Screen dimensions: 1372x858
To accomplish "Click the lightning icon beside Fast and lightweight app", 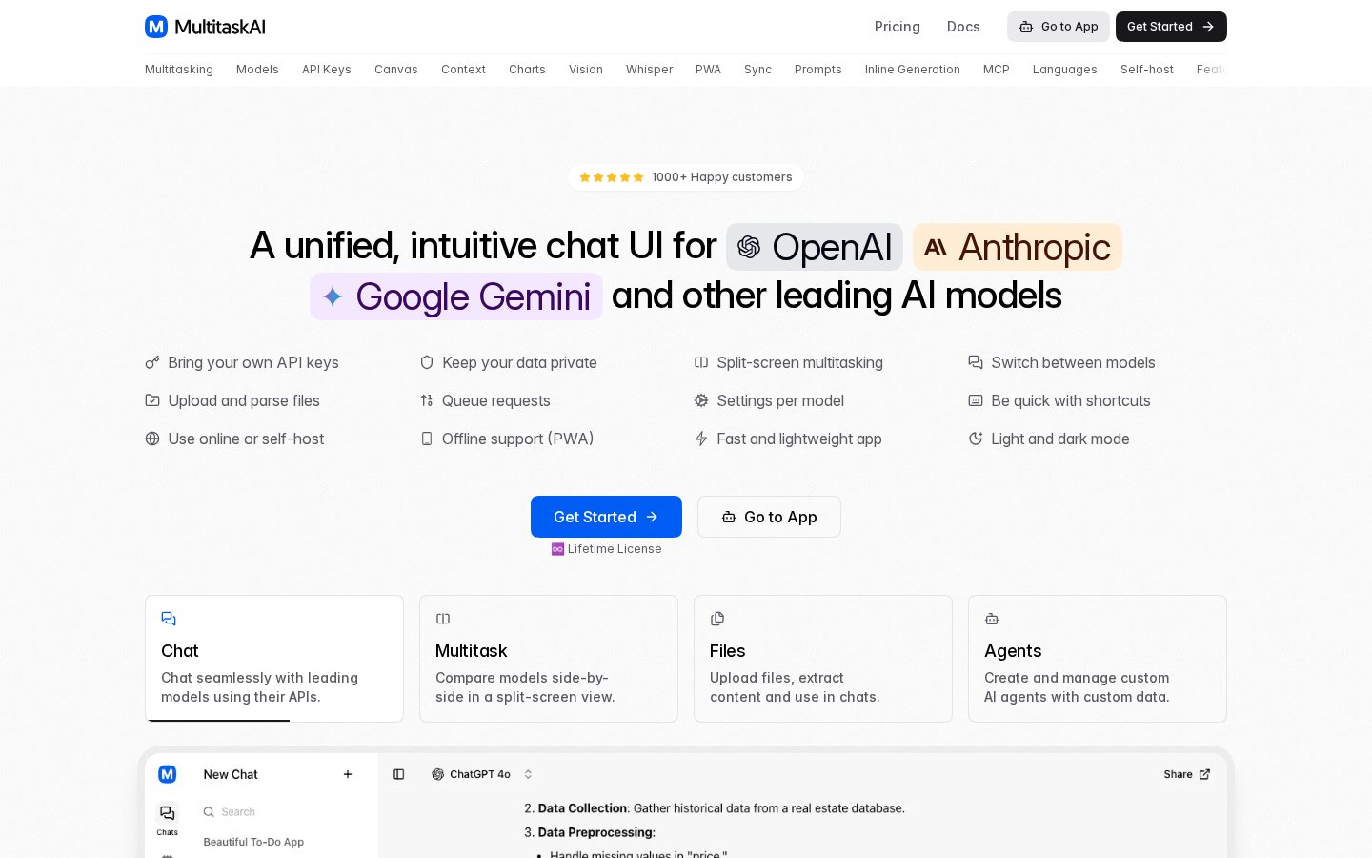I will (701, 439).
